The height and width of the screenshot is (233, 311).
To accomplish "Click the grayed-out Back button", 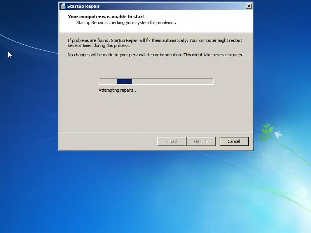I will click(x=172, y=141).
